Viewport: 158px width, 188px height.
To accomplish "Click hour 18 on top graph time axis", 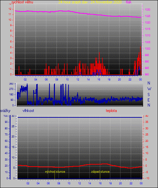I will tap(109, 79).
